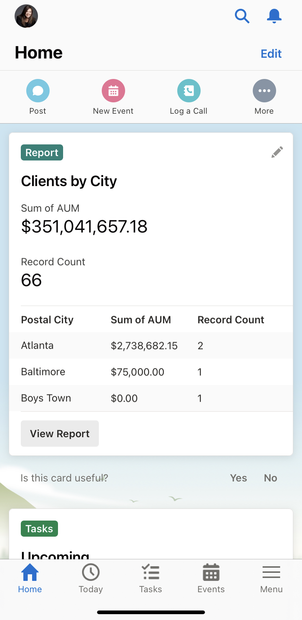Click Edit link next to Home
Image resolution: width=302 pixels, height=620 pixels.
(x=271, y=54)
